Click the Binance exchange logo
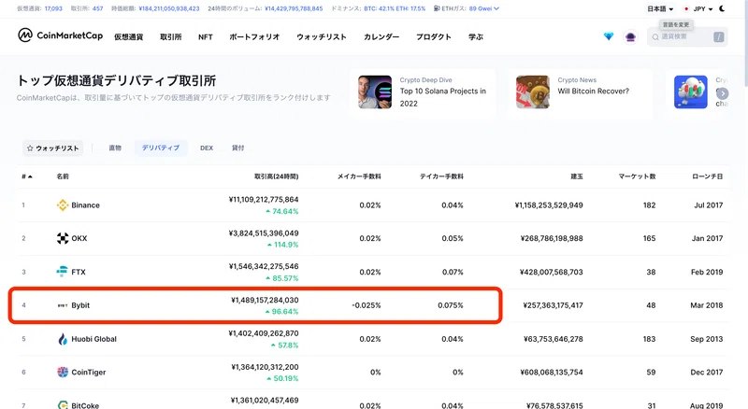Viewport: 748px width, 409px height. coord(63,205)
